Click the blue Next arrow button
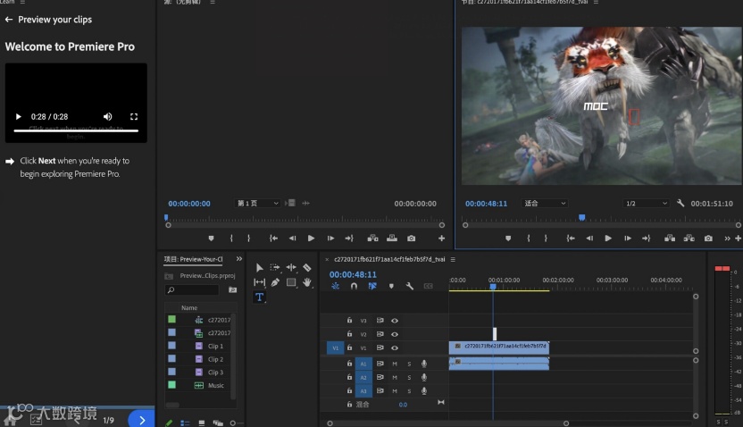The width and height of the screenshot is (743, 427). click(141, 418)
